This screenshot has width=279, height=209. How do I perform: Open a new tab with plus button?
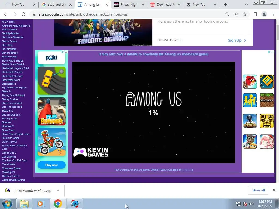[x=225, y=5]
